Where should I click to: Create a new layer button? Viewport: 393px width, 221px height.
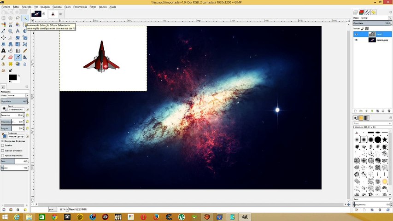pyautogui.click(x=355, y=111)
